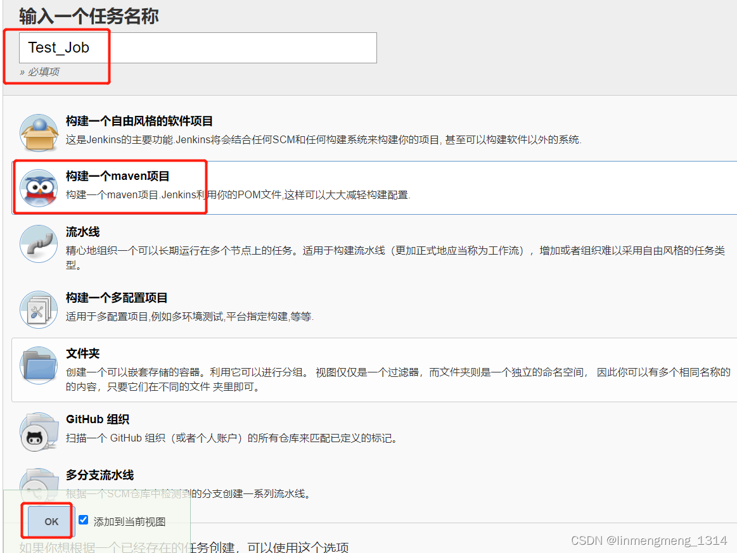Click the pipeline description about 工作流
The width and height of the screenshot is (737, 553).
pyautogui.click(x=395, y=257)
